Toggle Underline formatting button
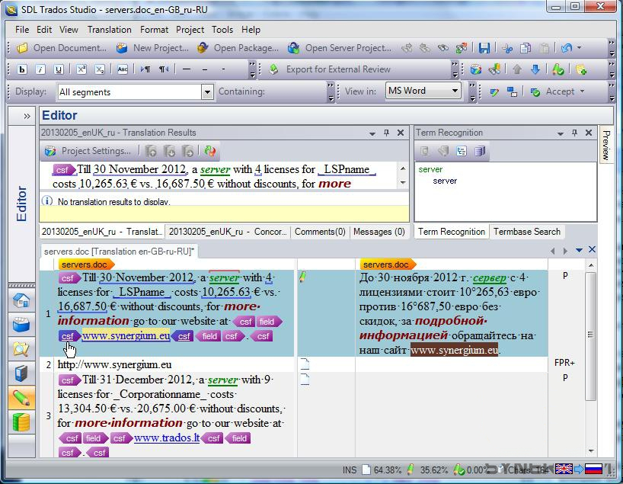The width and height of the screenshot is (623, 484). click(59, 69)
